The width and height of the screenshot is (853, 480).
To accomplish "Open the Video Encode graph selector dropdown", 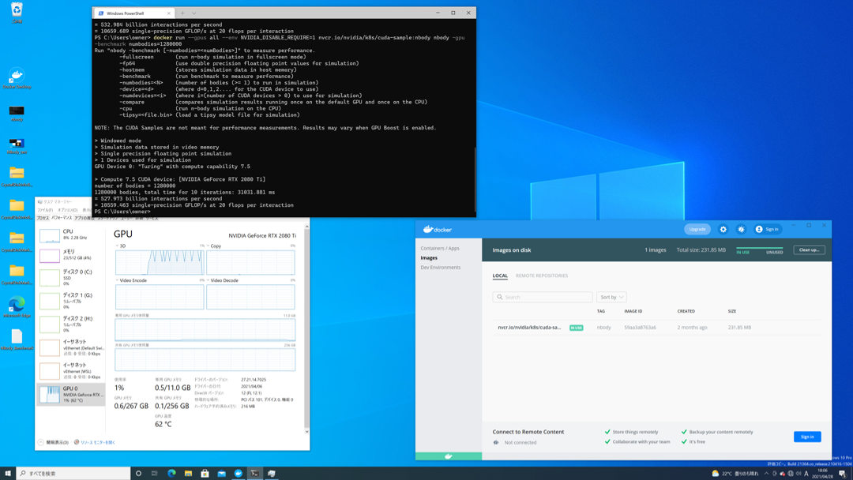I will (118, 280).
